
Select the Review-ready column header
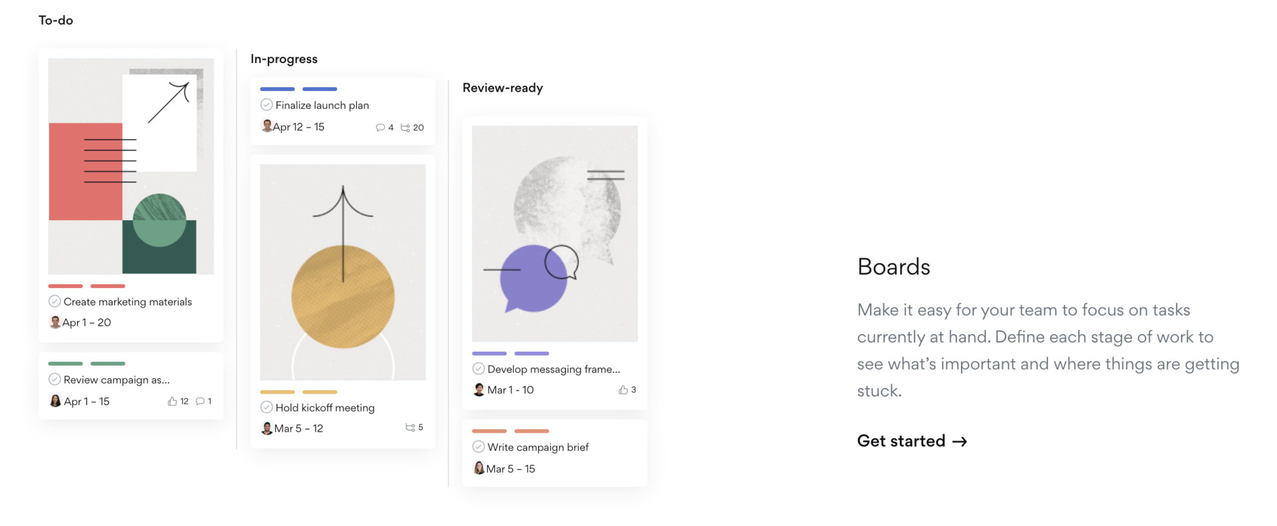(x=503, y=87)
